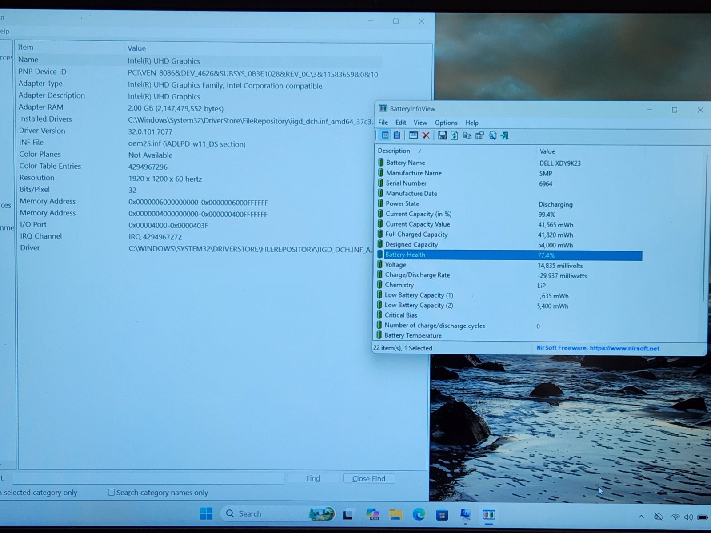The height and width of the screenshot is (533, 711).
Task: Refresh battery info with the refresh icon
Action: point(454,135)
